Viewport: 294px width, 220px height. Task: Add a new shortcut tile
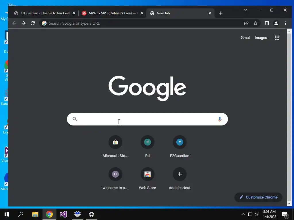click(180, 179)
